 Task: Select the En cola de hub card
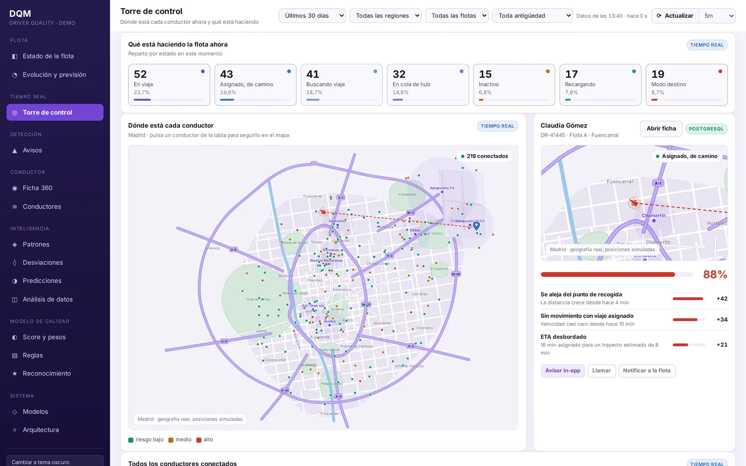428,85
